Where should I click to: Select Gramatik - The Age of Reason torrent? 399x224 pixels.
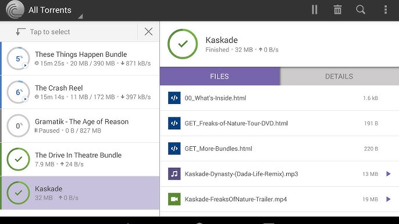click(80, 126)
